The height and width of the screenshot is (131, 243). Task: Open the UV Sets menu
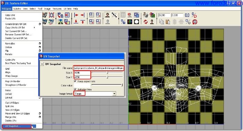68,9
